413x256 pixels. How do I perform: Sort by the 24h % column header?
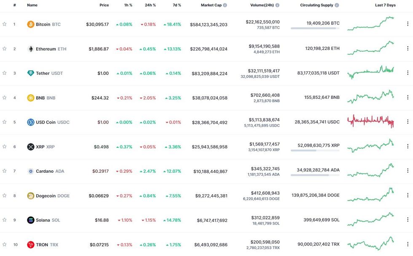click(x=150, y=5)
